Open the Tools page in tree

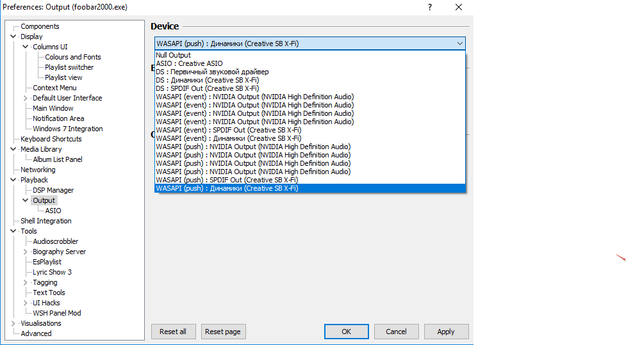click(29, 231)
